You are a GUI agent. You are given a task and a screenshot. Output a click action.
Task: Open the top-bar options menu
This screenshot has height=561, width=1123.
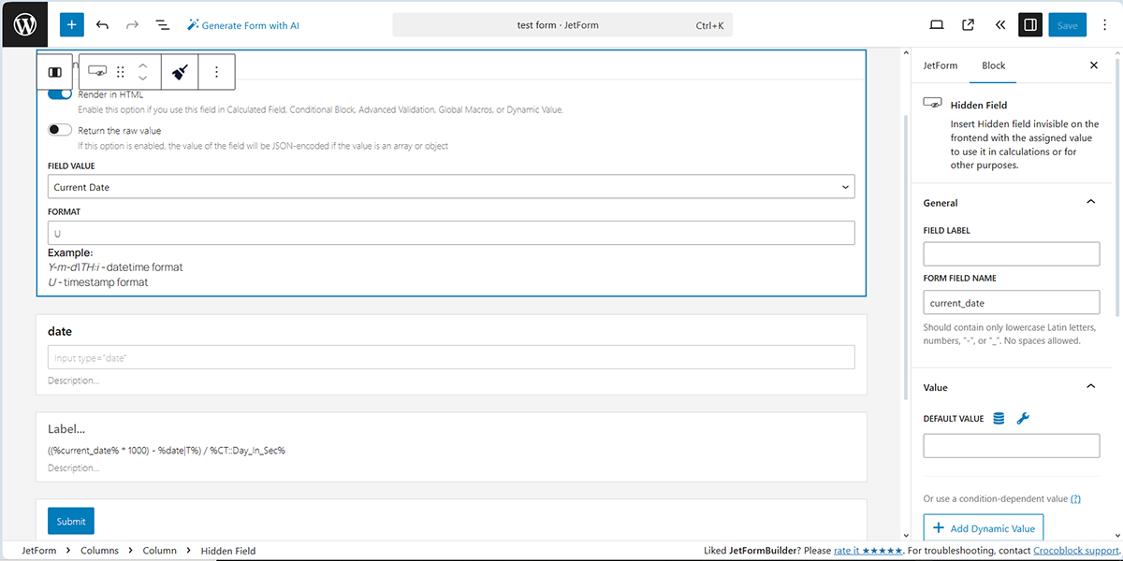[x=1104, y=25]
